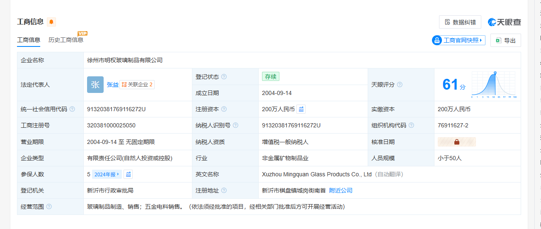Open the registered capital chart icon
The image size is (541, 229).
pos(301,109)
